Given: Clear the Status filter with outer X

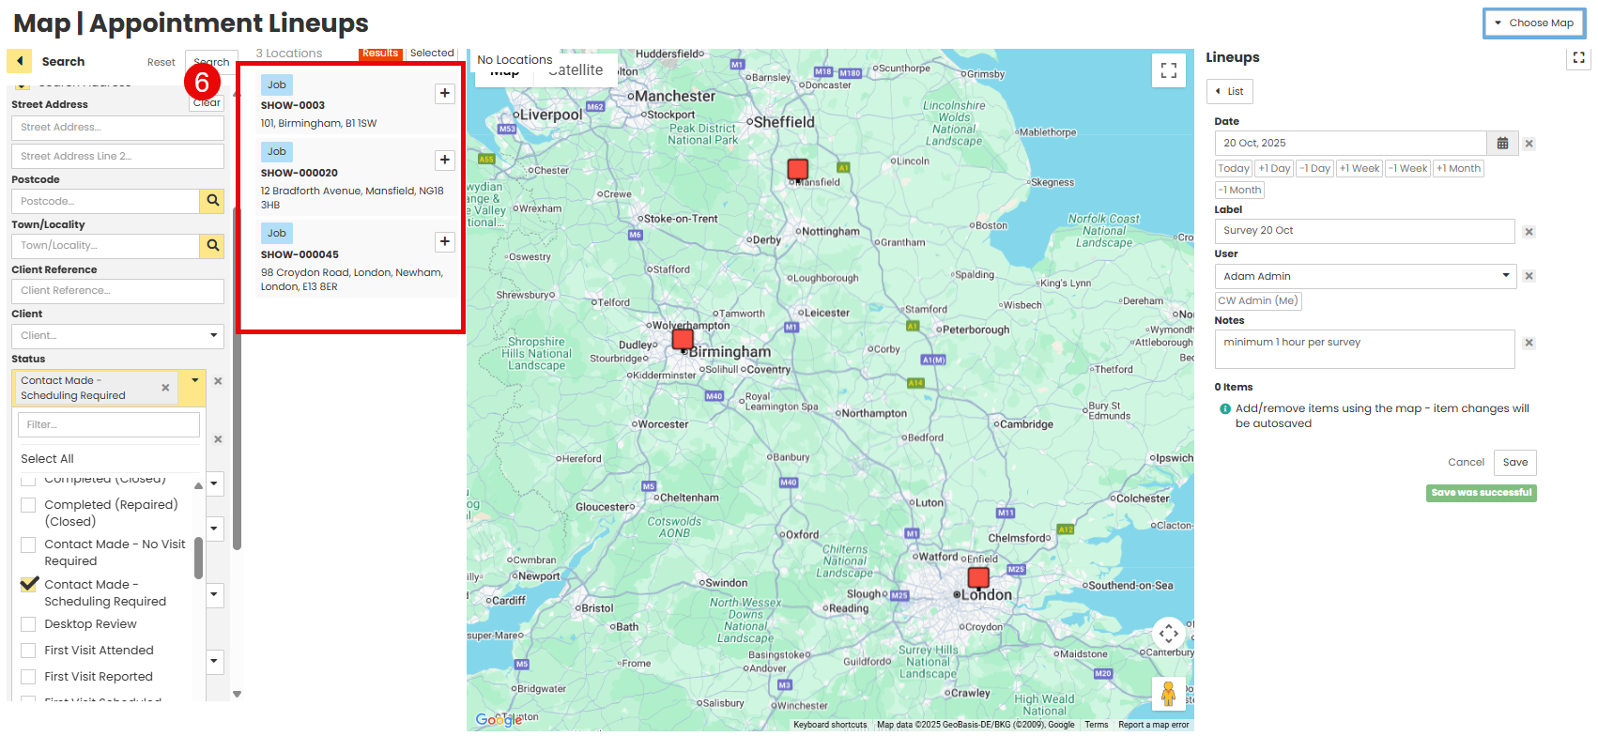Looking at the screenshot, I should coord(218,381).
